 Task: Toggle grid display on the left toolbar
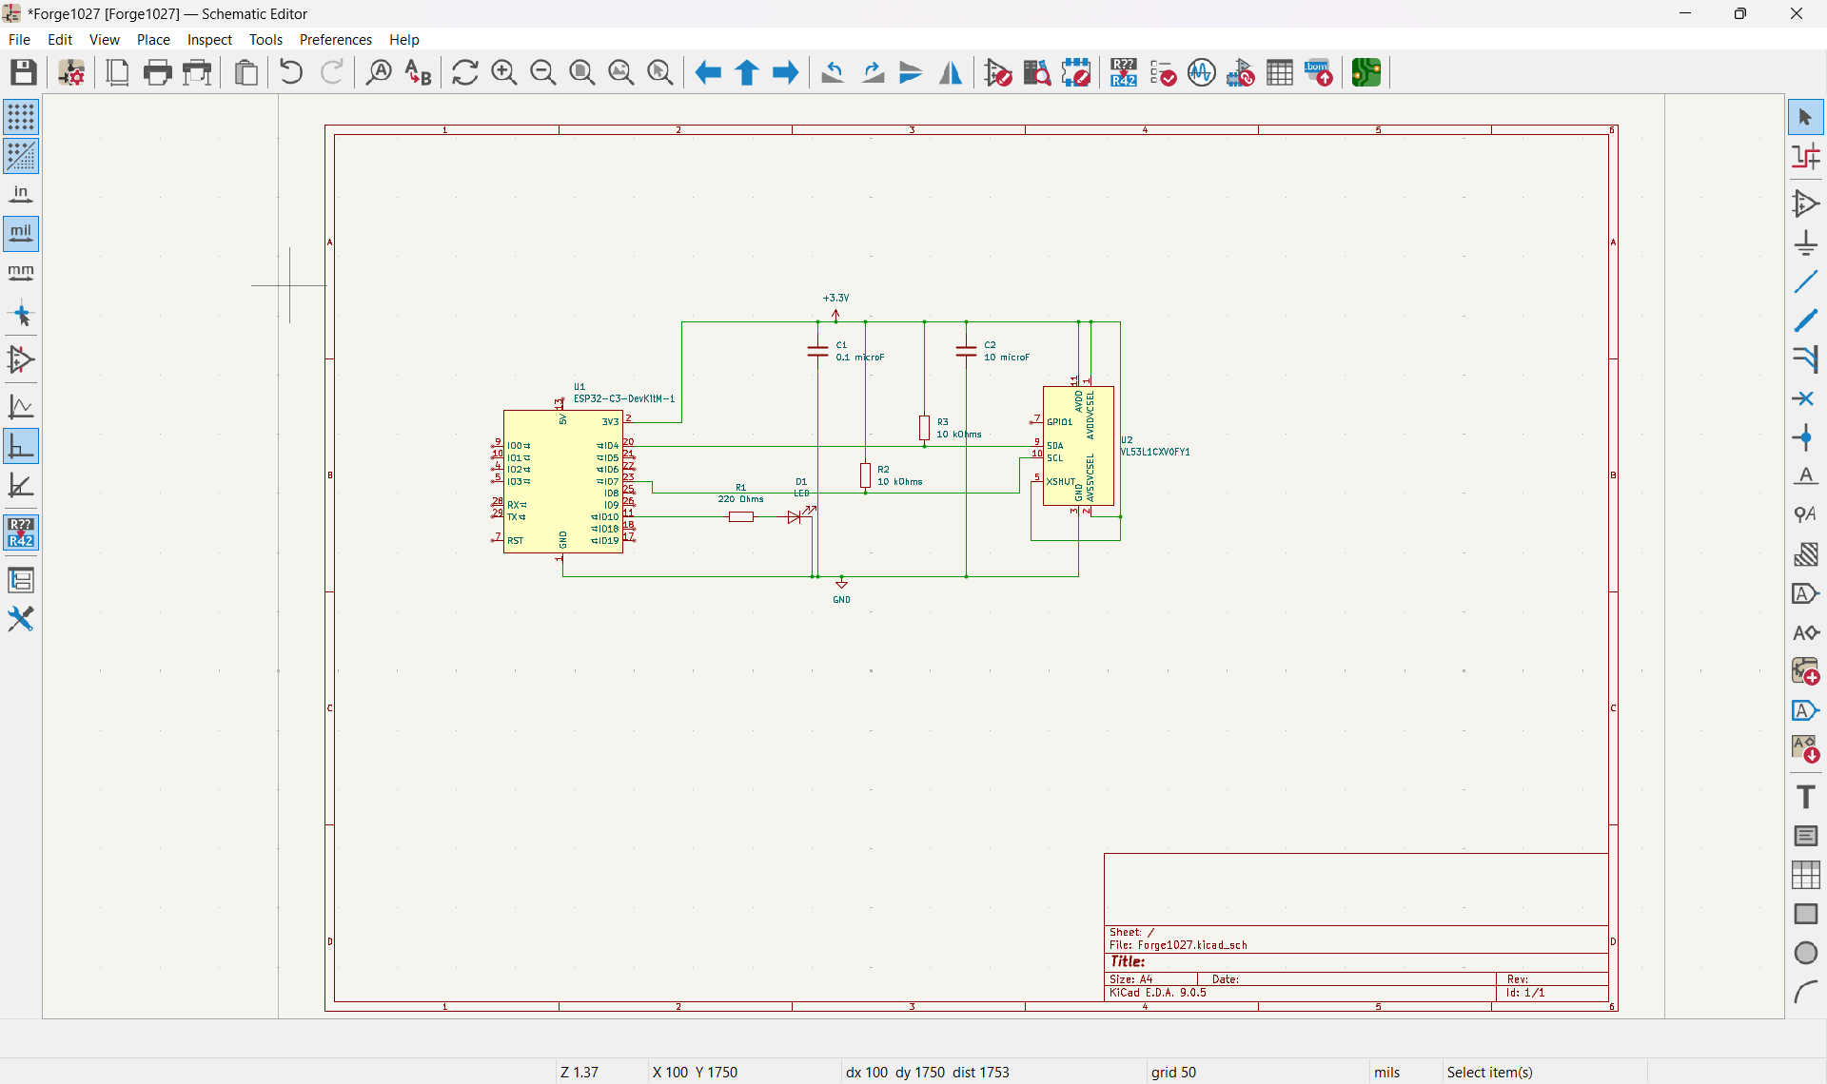(x=21, y=117)
